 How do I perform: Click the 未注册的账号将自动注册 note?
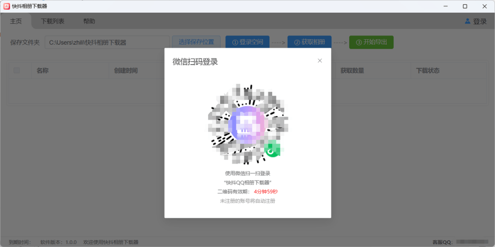tap(247, 201)
